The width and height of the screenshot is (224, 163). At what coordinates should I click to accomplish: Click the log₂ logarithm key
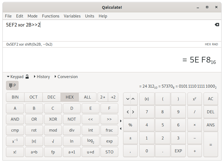click(x=90, y=141)
